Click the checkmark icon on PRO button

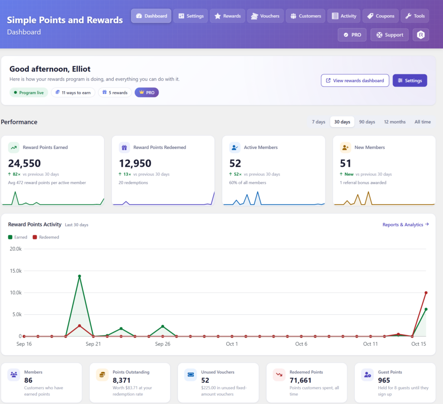click(346, 35)
